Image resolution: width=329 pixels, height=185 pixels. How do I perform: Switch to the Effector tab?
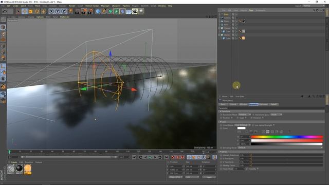(x=243, y=104)
